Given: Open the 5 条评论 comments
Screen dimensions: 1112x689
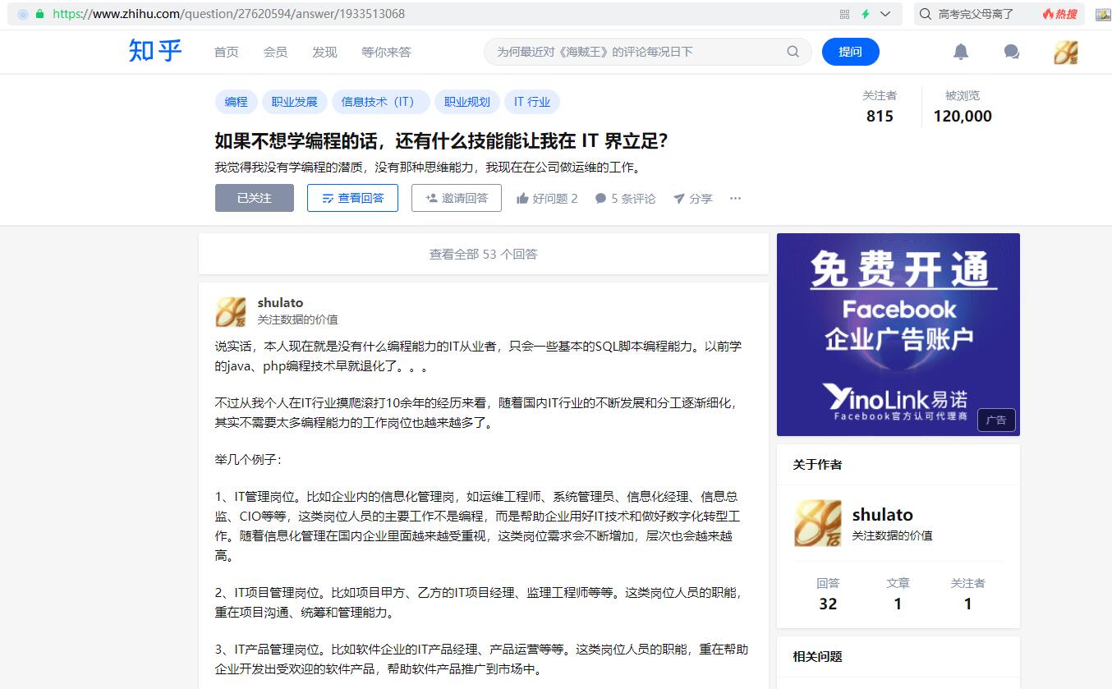Looking at the screenshot, I should [x=625, y=198].
